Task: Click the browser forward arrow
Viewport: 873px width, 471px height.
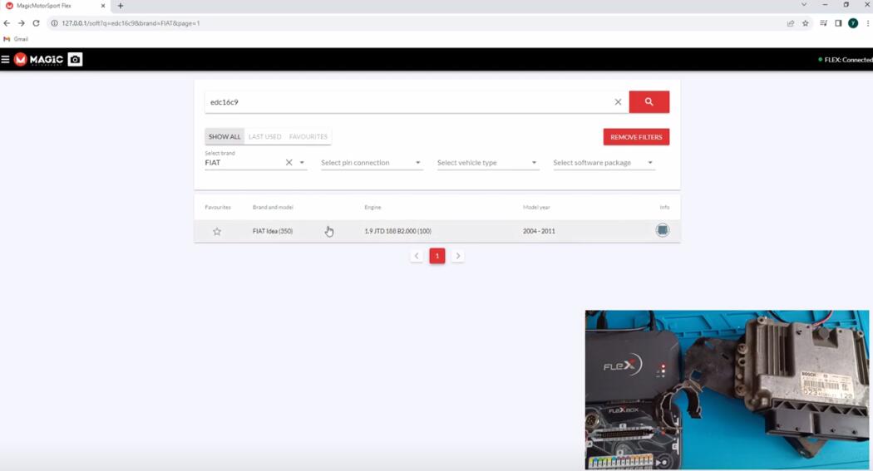Action: (21, 23)
